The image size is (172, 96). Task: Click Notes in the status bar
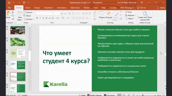[x=82, y=95]
